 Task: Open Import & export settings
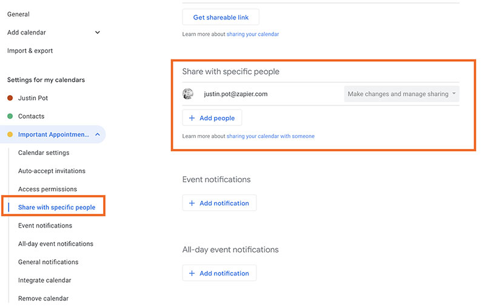[30, 51]
